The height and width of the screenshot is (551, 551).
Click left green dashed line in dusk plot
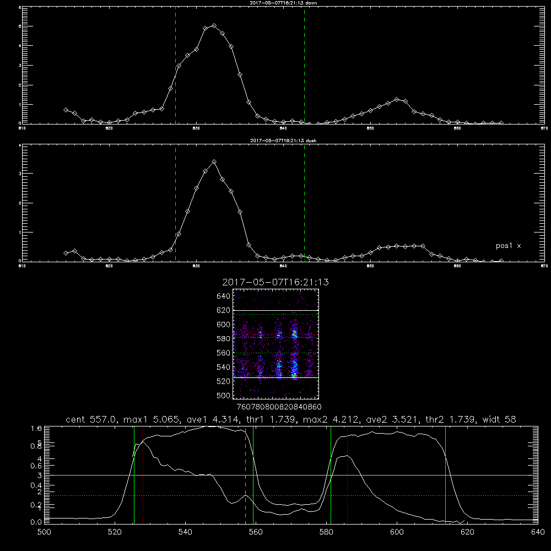coord(175,203)
